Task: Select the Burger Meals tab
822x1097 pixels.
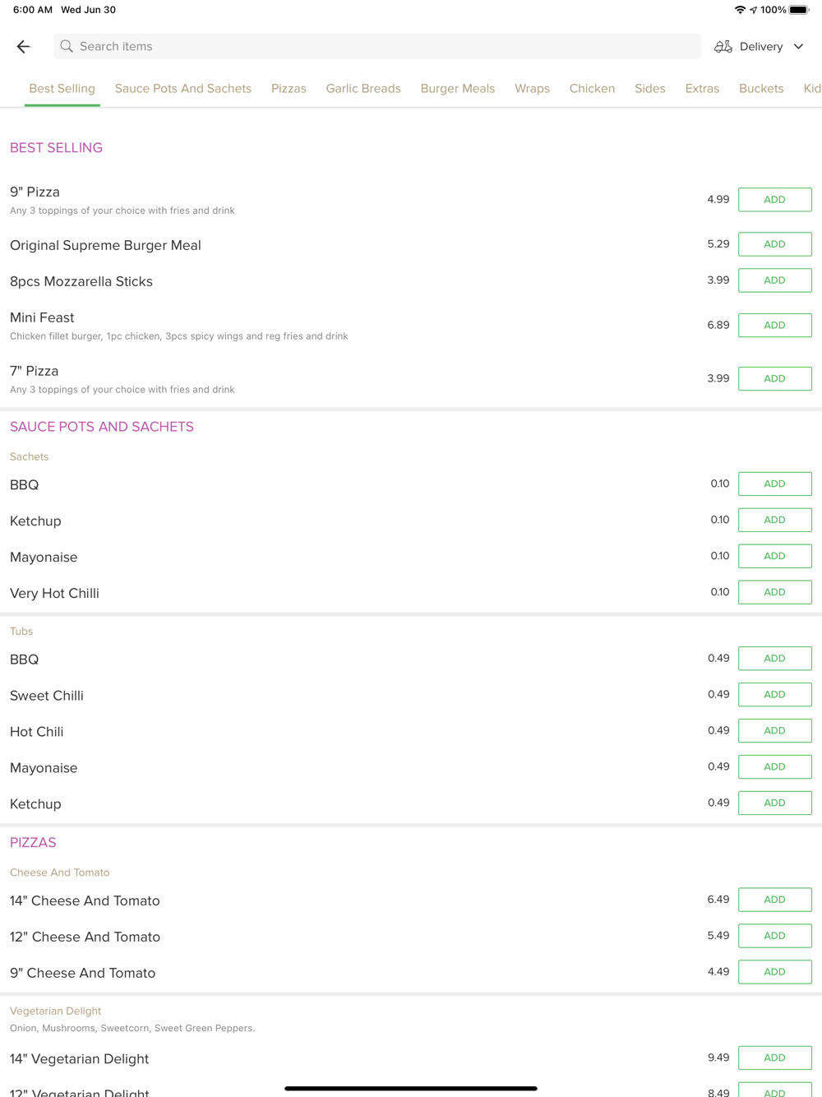Action: pyautogui.click(x=458, y=89)
